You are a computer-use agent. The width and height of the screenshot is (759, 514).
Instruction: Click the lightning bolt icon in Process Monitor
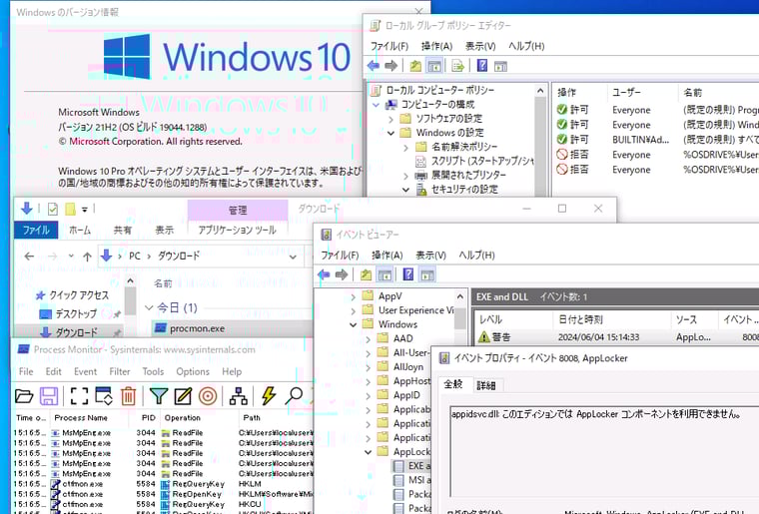coord(269,395)
